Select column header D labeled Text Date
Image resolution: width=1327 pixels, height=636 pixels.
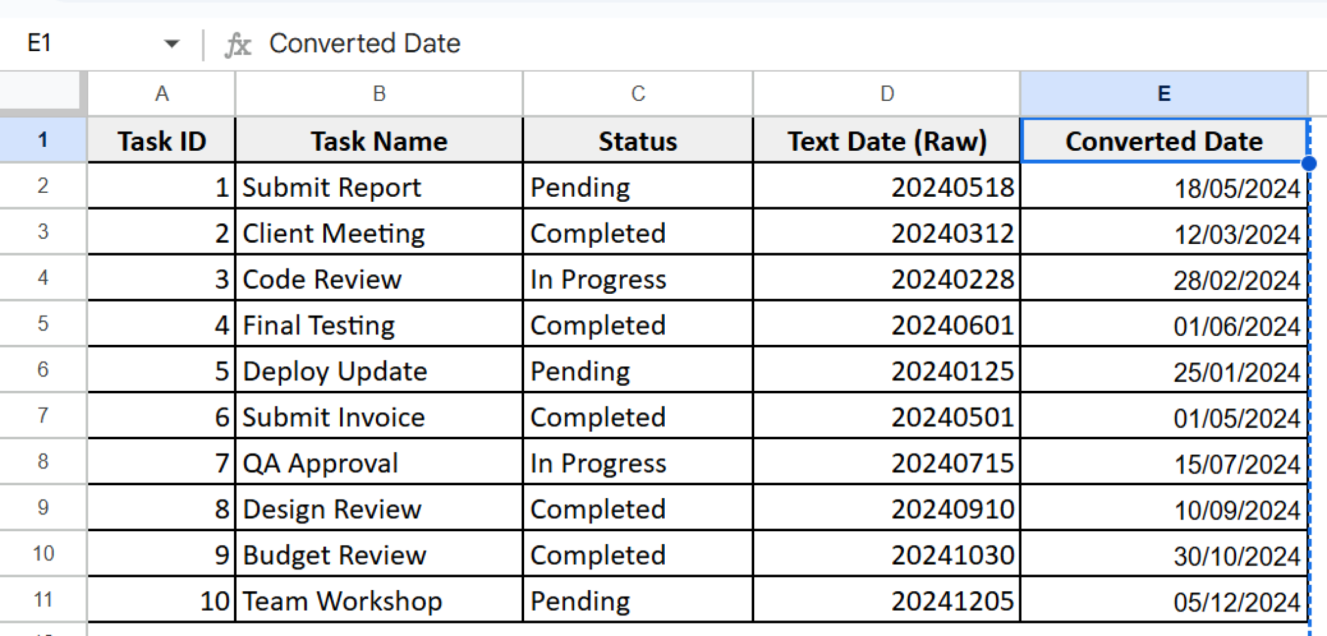[886, 93]
